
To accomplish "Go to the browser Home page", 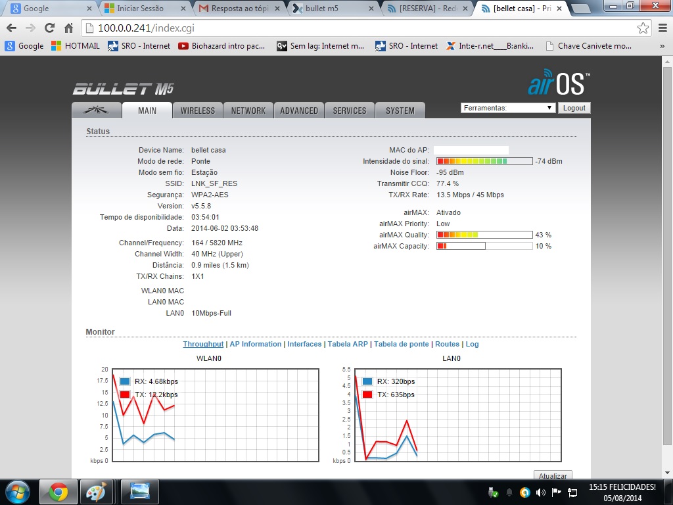I will 68,28.
